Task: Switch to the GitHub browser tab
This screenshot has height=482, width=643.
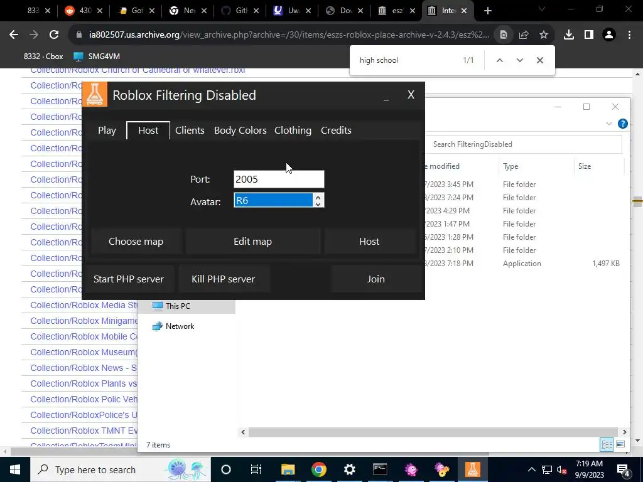Action: click(x=240, y=11)
